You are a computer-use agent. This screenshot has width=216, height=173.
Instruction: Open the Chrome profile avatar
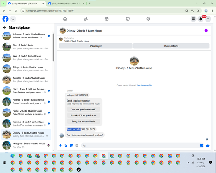(206, 11)
